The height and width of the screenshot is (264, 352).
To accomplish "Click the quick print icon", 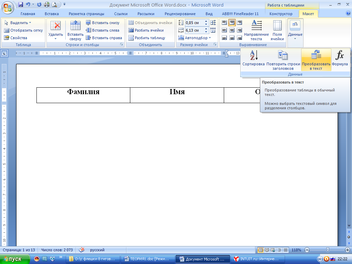I will coord(47,4).
